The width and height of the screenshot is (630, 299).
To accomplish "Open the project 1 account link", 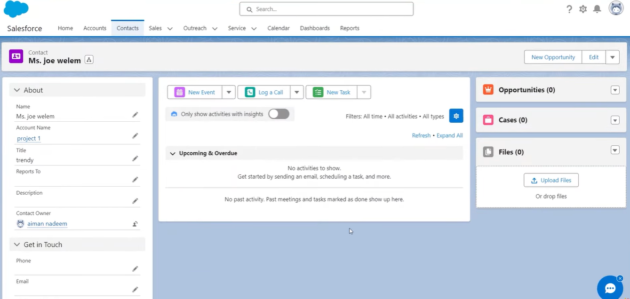I will pos(29,138).
